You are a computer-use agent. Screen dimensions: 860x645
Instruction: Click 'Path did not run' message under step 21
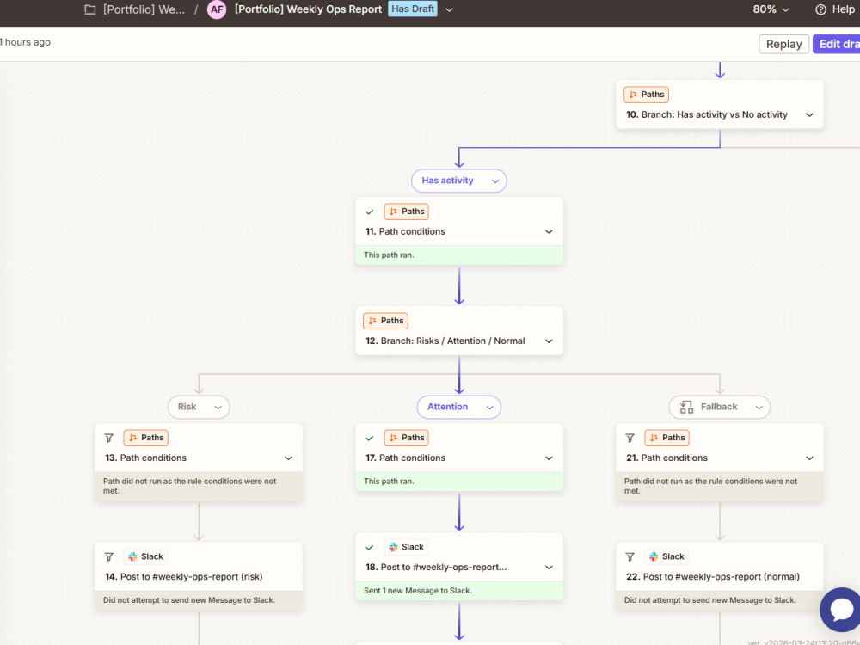tap(711, 486)
